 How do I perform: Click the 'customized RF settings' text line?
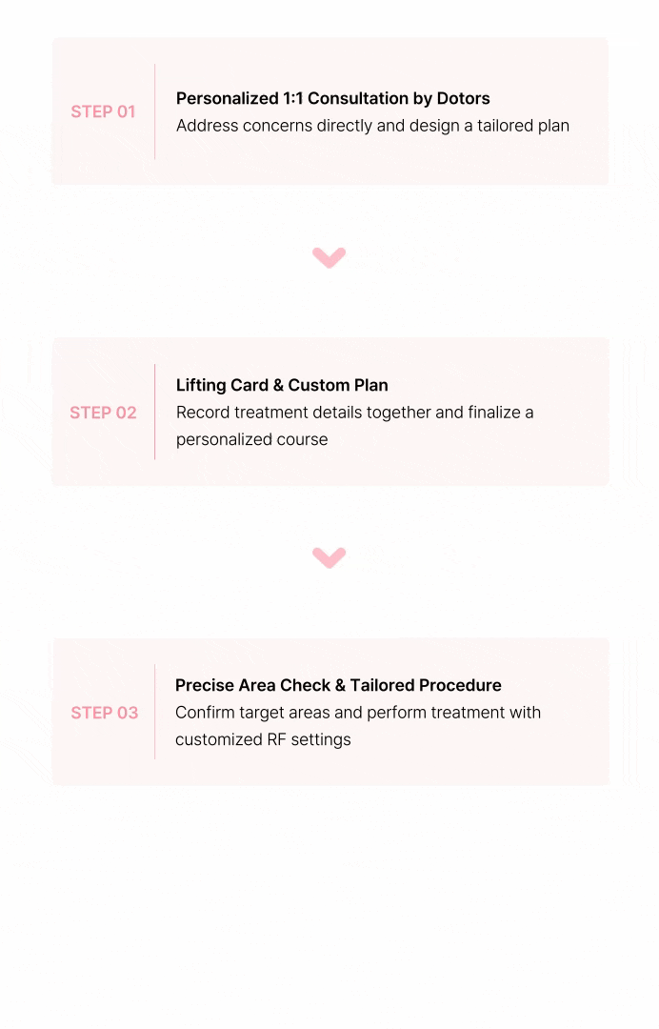point(263,739)
